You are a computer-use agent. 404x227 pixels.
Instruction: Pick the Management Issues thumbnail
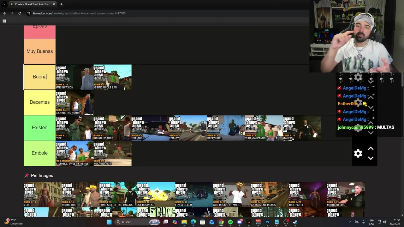(270, 195)
